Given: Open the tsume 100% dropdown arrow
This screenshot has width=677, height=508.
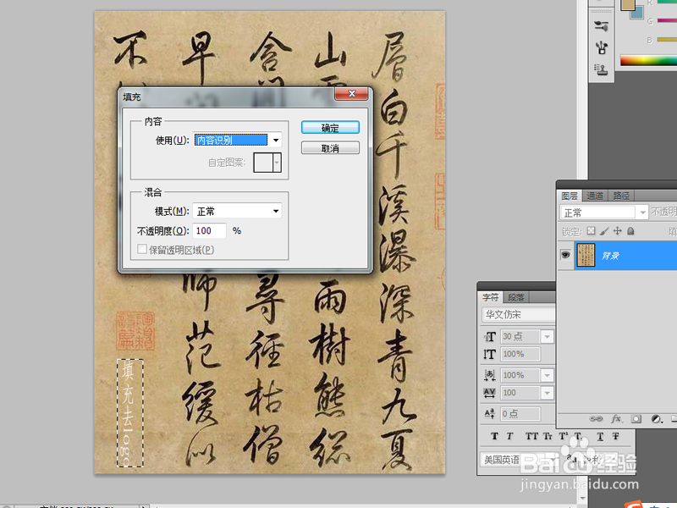Looking at the screenshot, I should 547,375.
